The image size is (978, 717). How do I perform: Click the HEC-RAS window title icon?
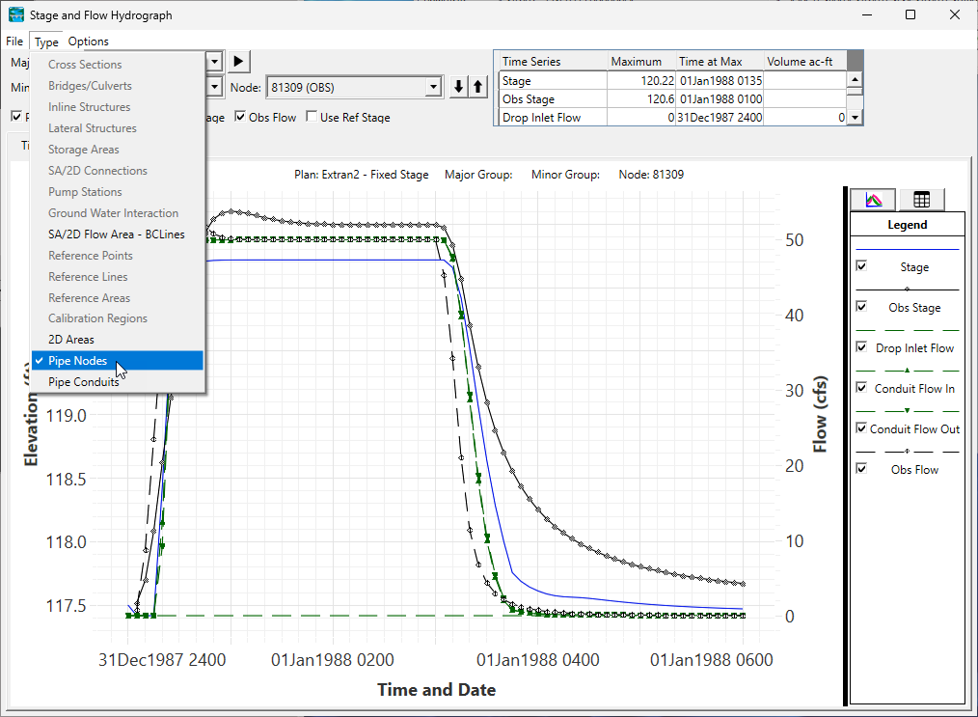[x=16, y=15]
